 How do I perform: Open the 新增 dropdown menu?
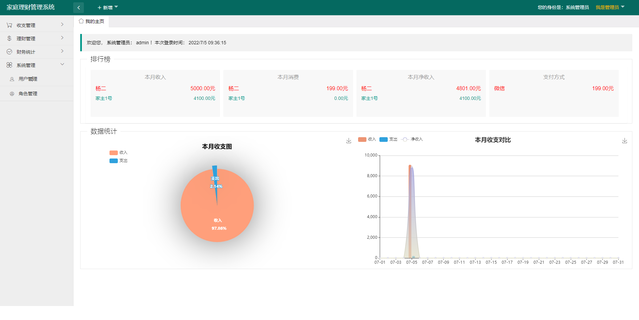(107, 8)
